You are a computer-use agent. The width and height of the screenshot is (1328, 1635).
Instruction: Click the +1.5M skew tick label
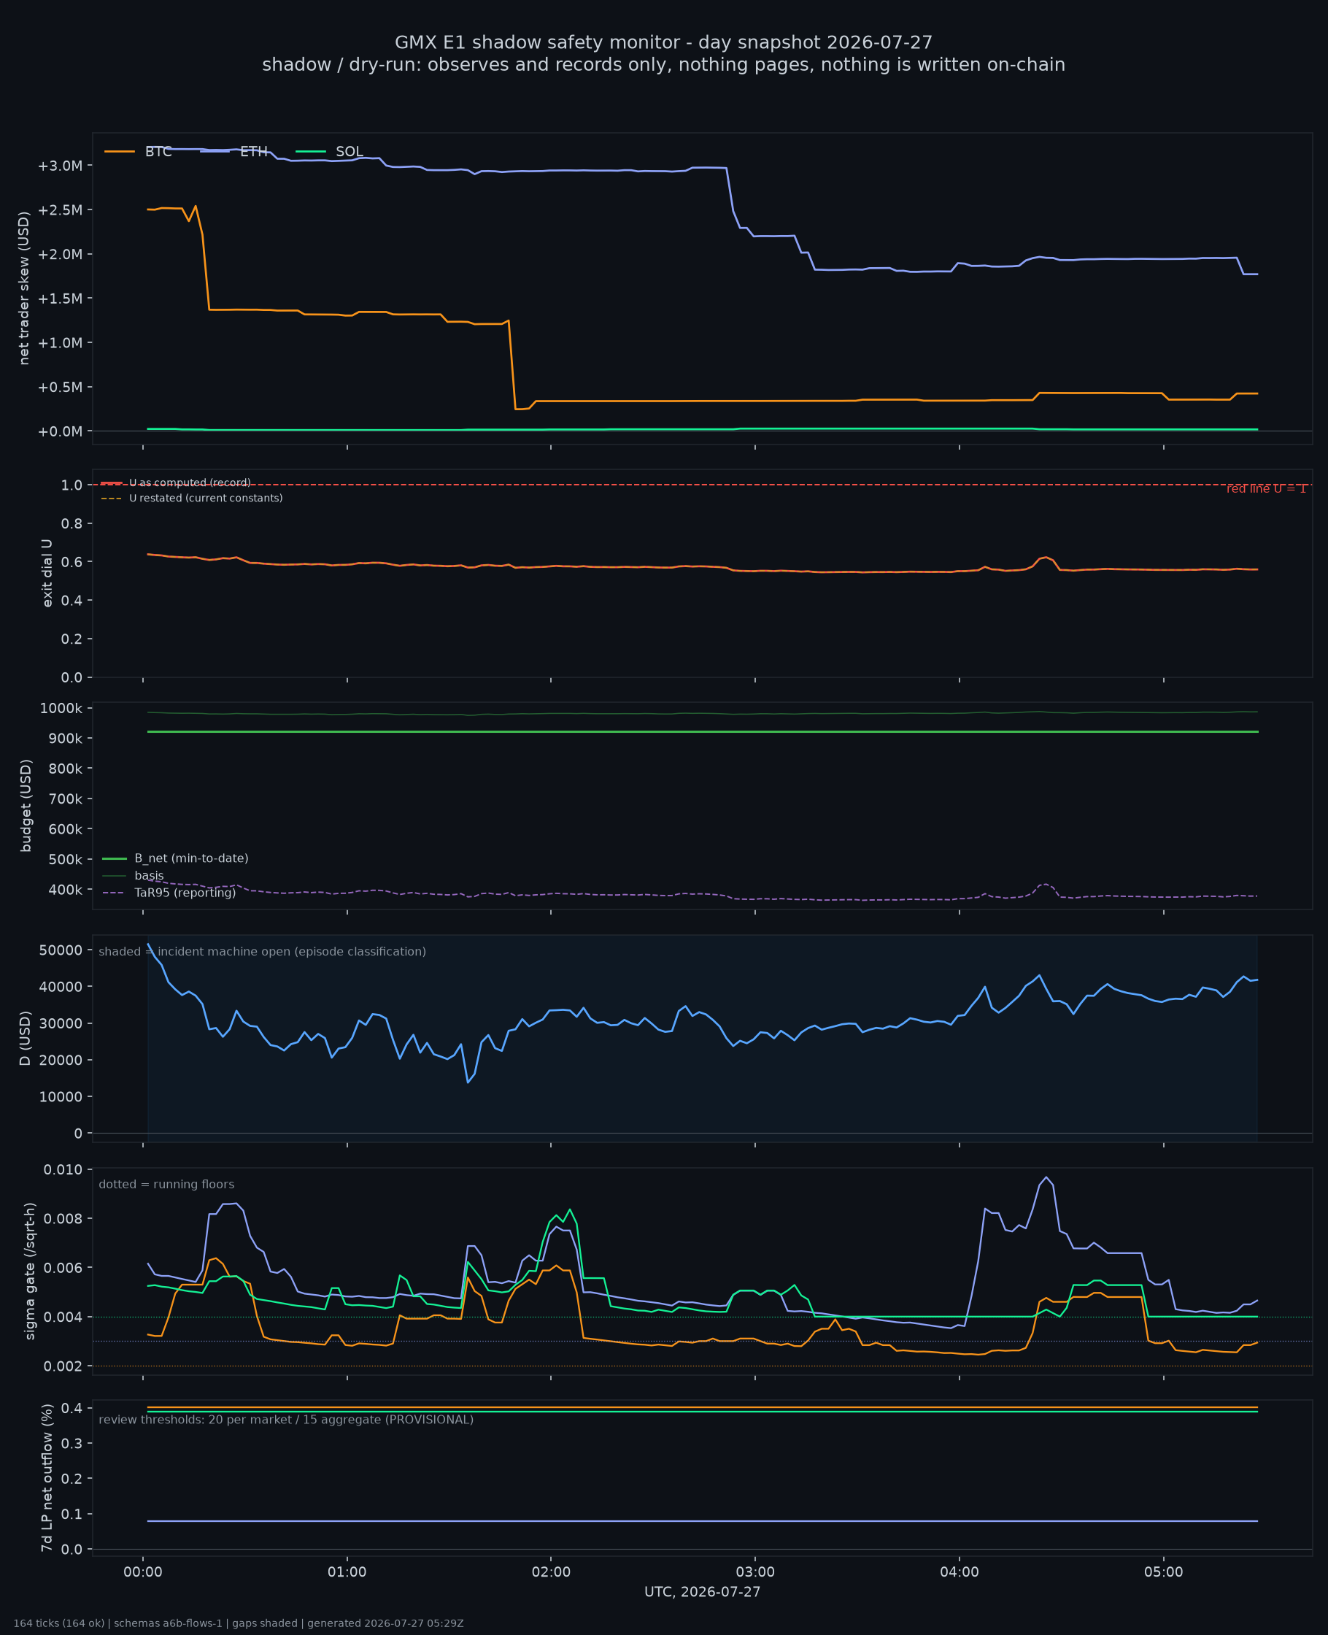coord(60,299)
